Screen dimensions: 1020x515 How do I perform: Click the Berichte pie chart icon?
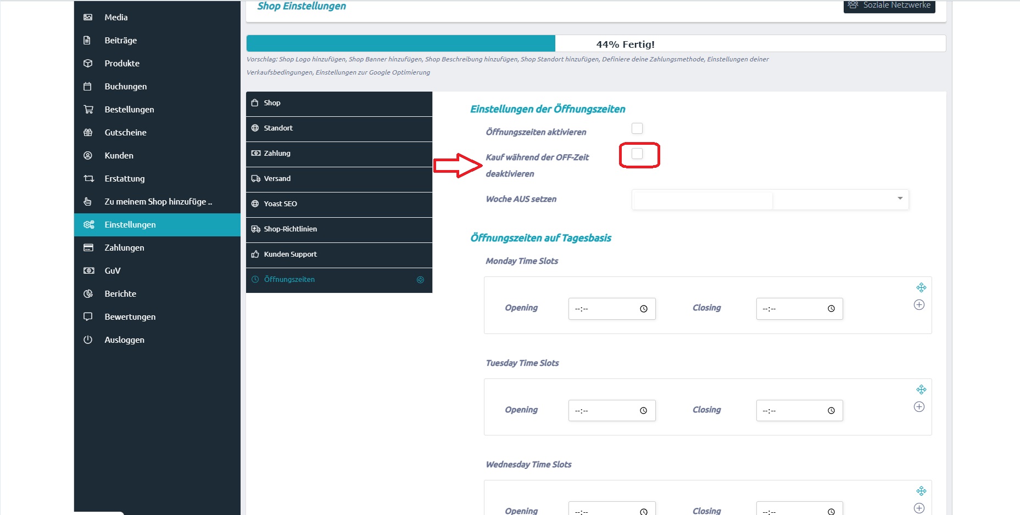88,293
